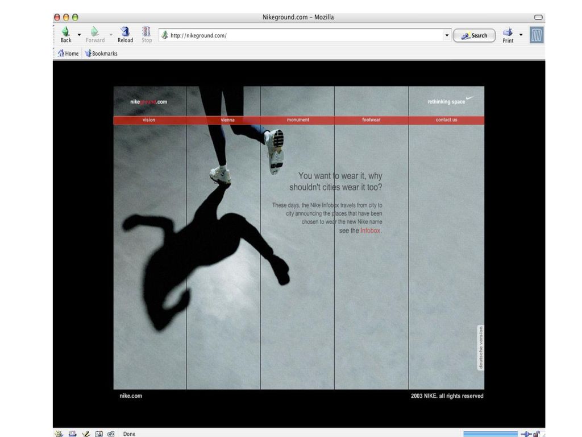Go to Home from the personal toolbar

pyautogui.click(x=68, y=53)
